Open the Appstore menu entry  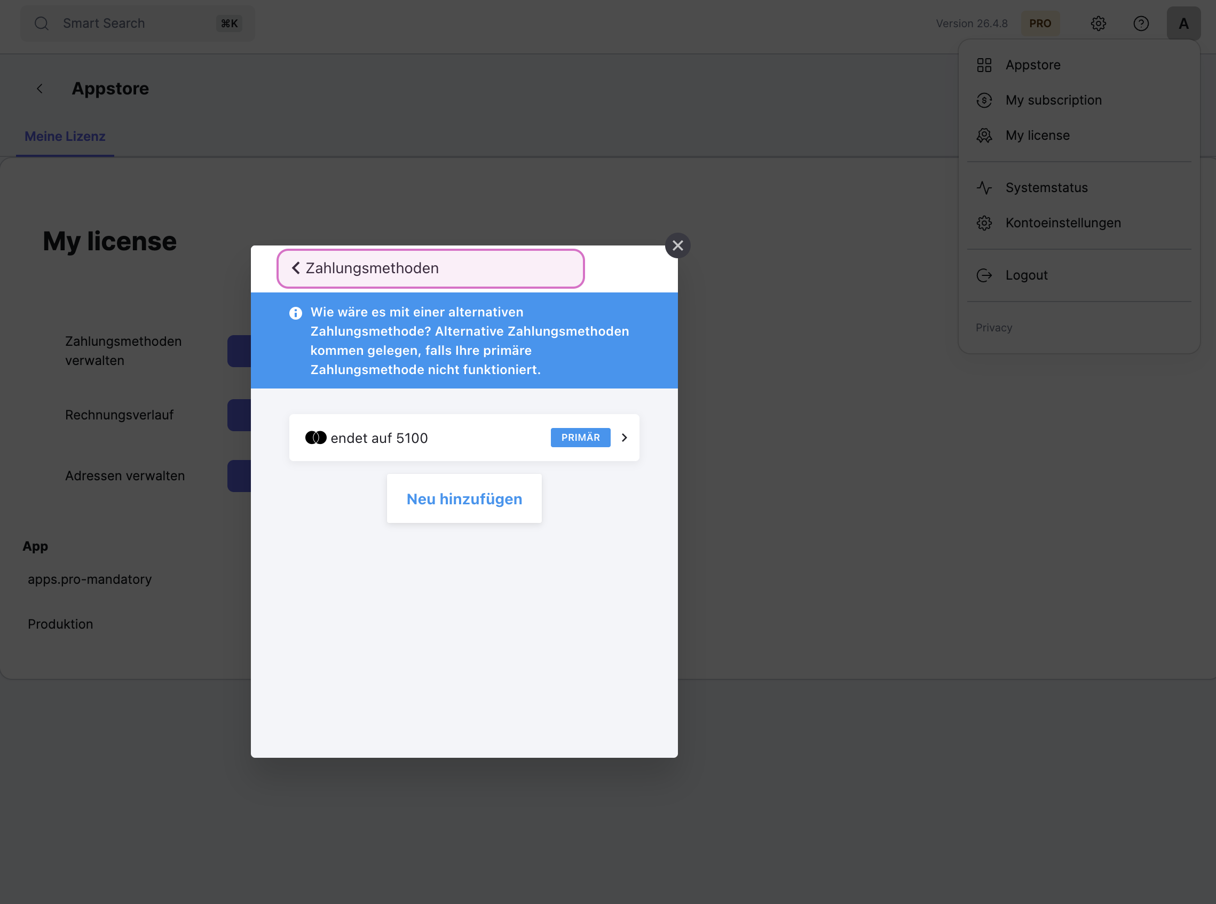1079,65
